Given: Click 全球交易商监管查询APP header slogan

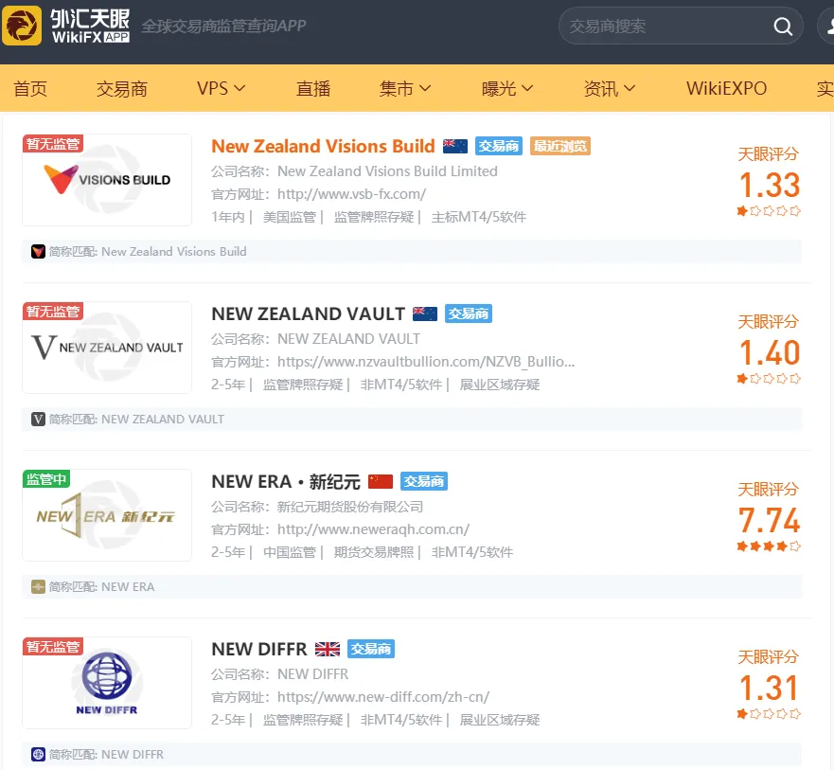Looking at the screenshot, I should pyautogui.click(x=224, y=26).
